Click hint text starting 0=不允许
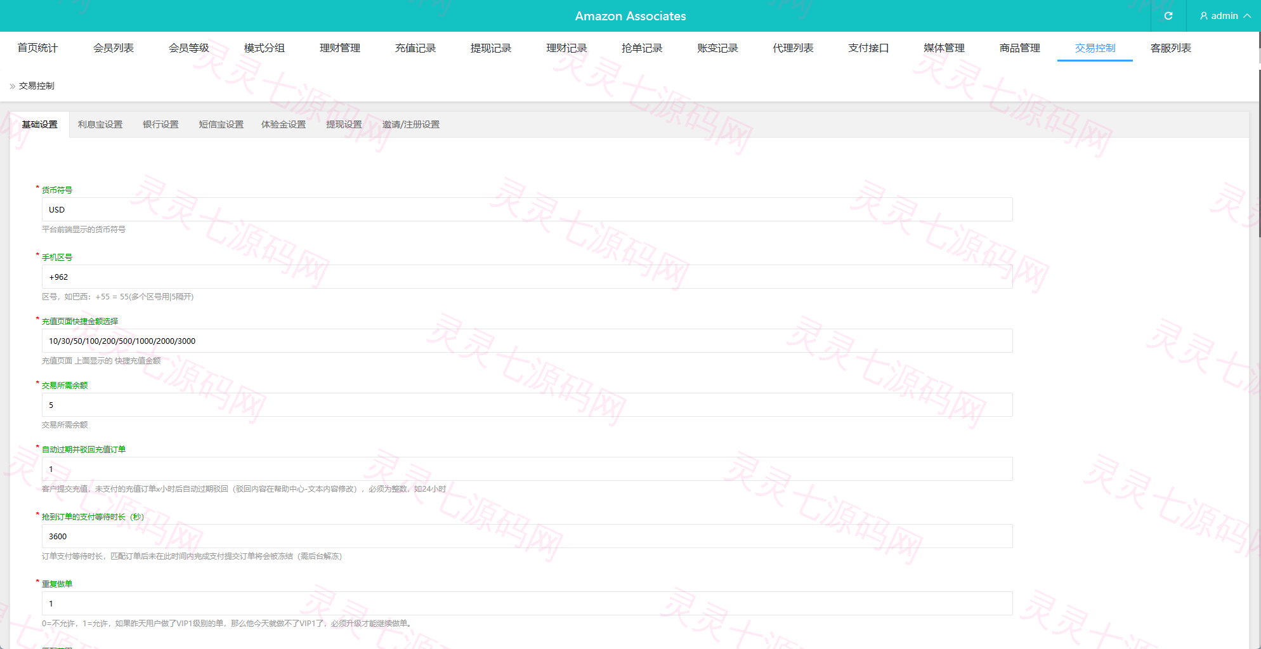 [228, 623]
